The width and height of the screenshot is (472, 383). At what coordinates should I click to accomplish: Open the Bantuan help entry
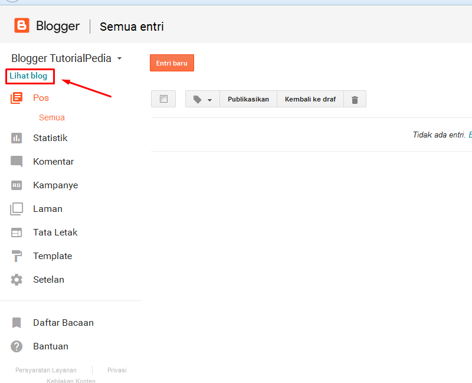pos(51,346)
